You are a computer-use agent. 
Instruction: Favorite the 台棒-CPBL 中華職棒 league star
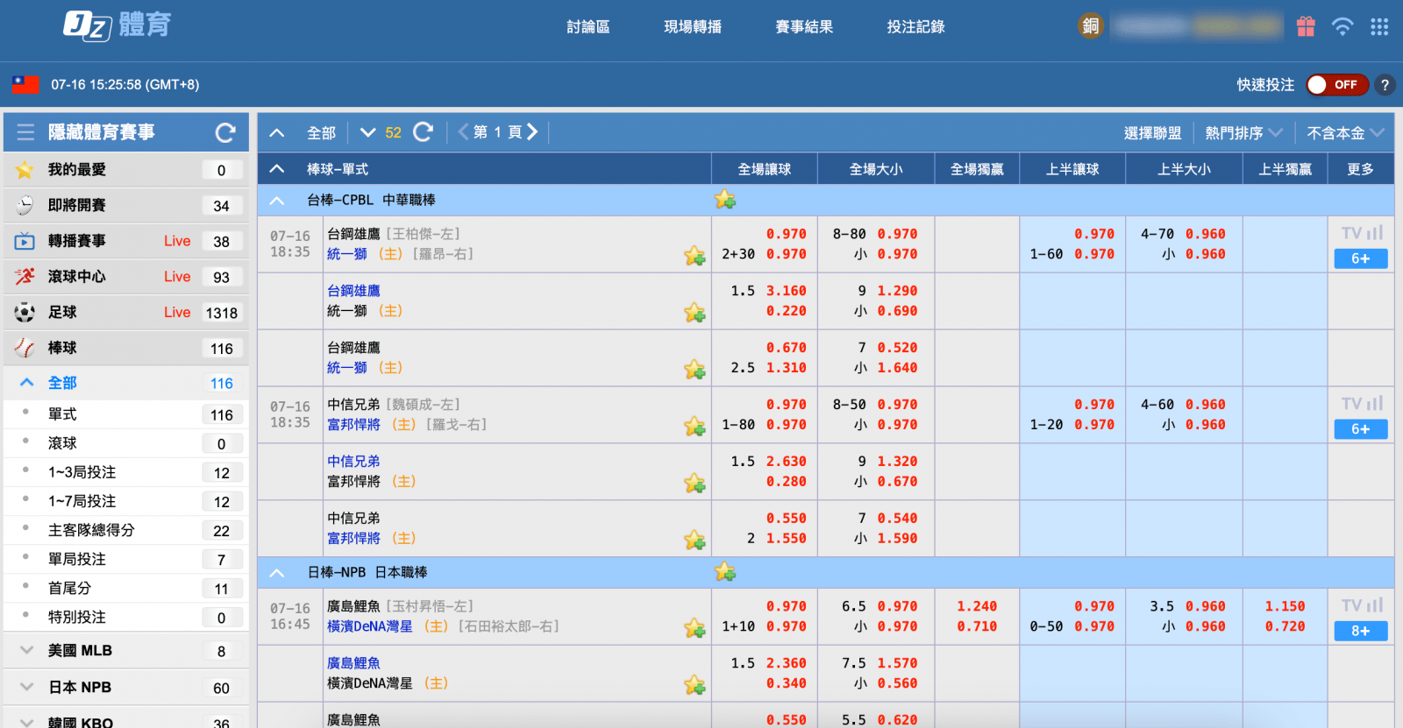point(725,200)
